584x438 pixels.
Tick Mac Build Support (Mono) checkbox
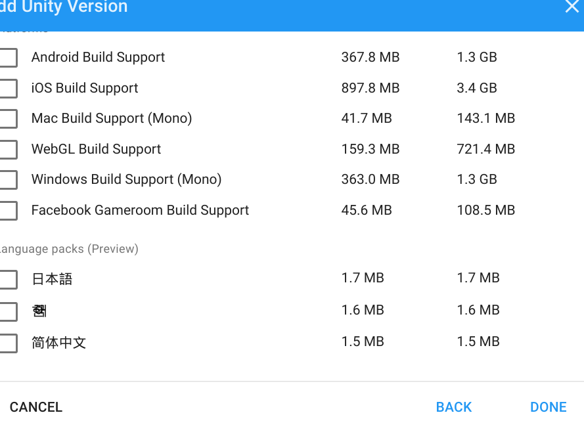[8, 119]
